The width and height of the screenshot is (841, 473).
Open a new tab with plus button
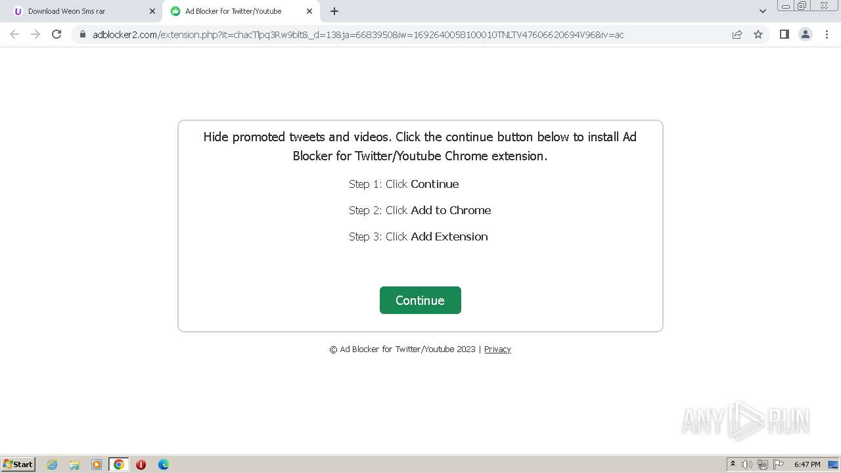(334, 11)
